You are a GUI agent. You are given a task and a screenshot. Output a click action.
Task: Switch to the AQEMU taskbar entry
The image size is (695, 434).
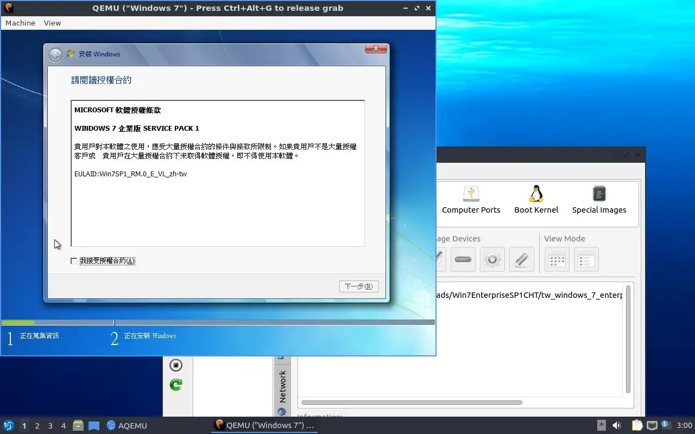coord(127,425)
